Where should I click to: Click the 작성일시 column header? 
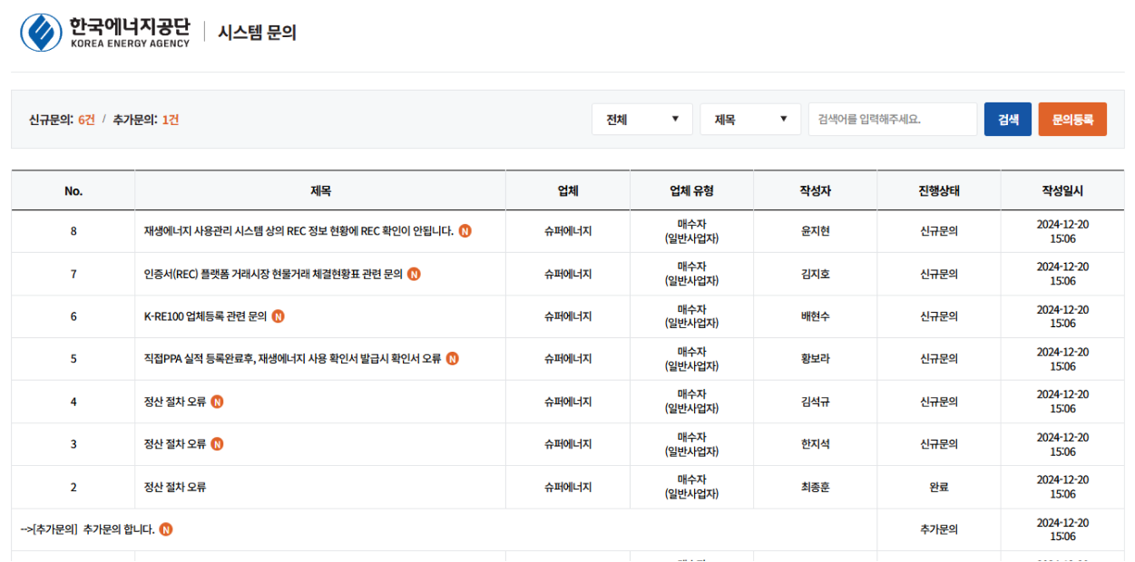click(1062, 191)
